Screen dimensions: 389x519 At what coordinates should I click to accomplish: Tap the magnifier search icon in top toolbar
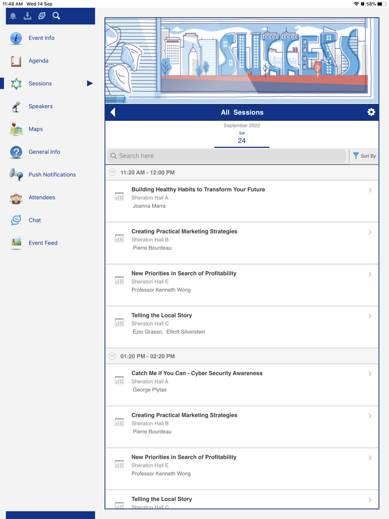coord(56,16)
